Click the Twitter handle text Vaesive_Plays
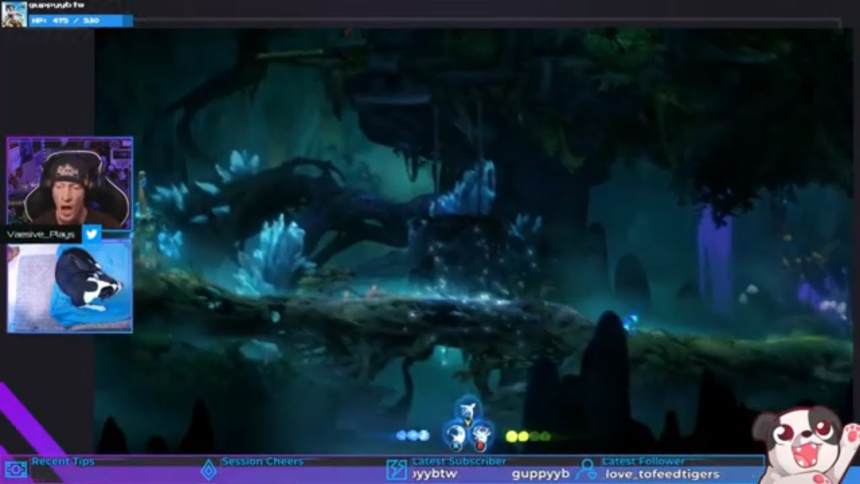The width and height of the screenshot is (860, 484). 42,235
